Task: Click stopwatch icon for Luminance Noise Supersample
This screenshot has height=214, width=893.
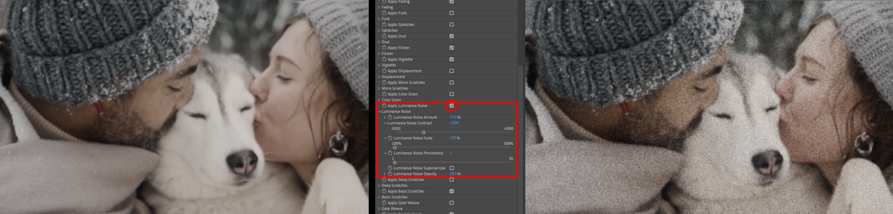Action: [x=390, y=168]
